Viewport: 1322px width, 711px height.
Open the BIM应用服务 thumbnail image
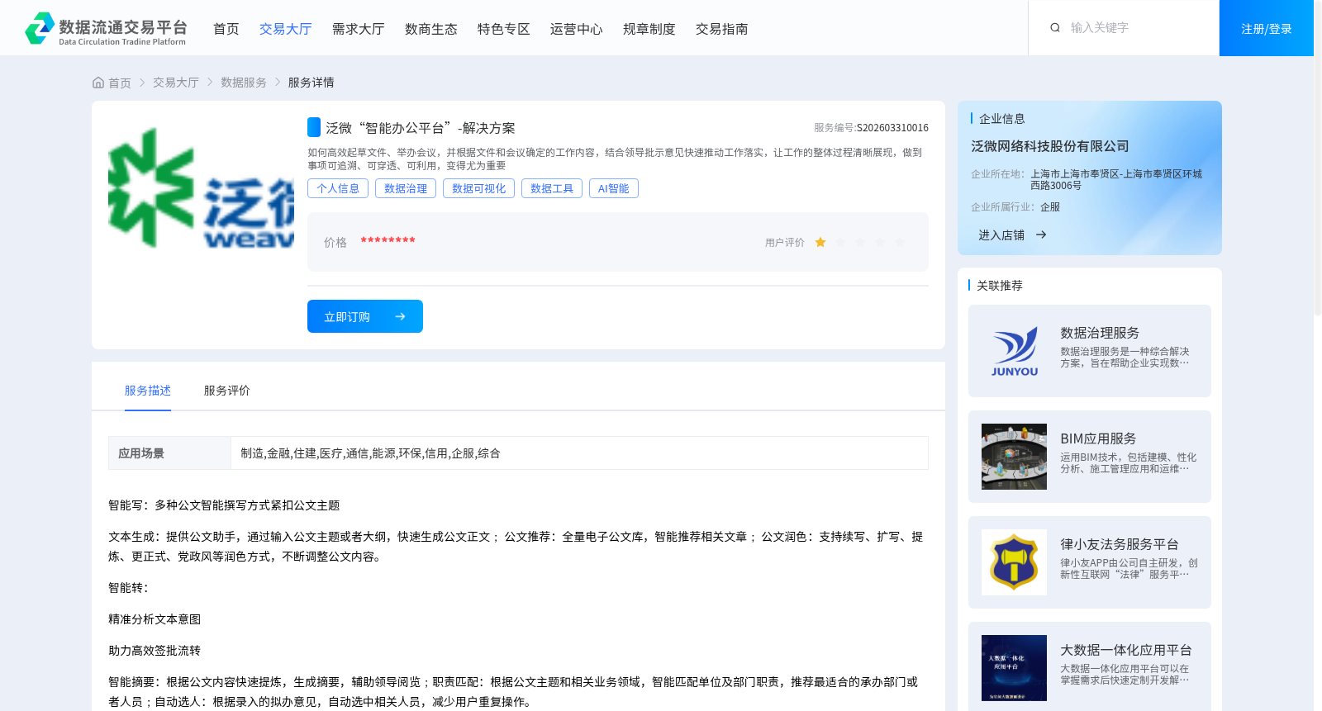pos(1014,457)
